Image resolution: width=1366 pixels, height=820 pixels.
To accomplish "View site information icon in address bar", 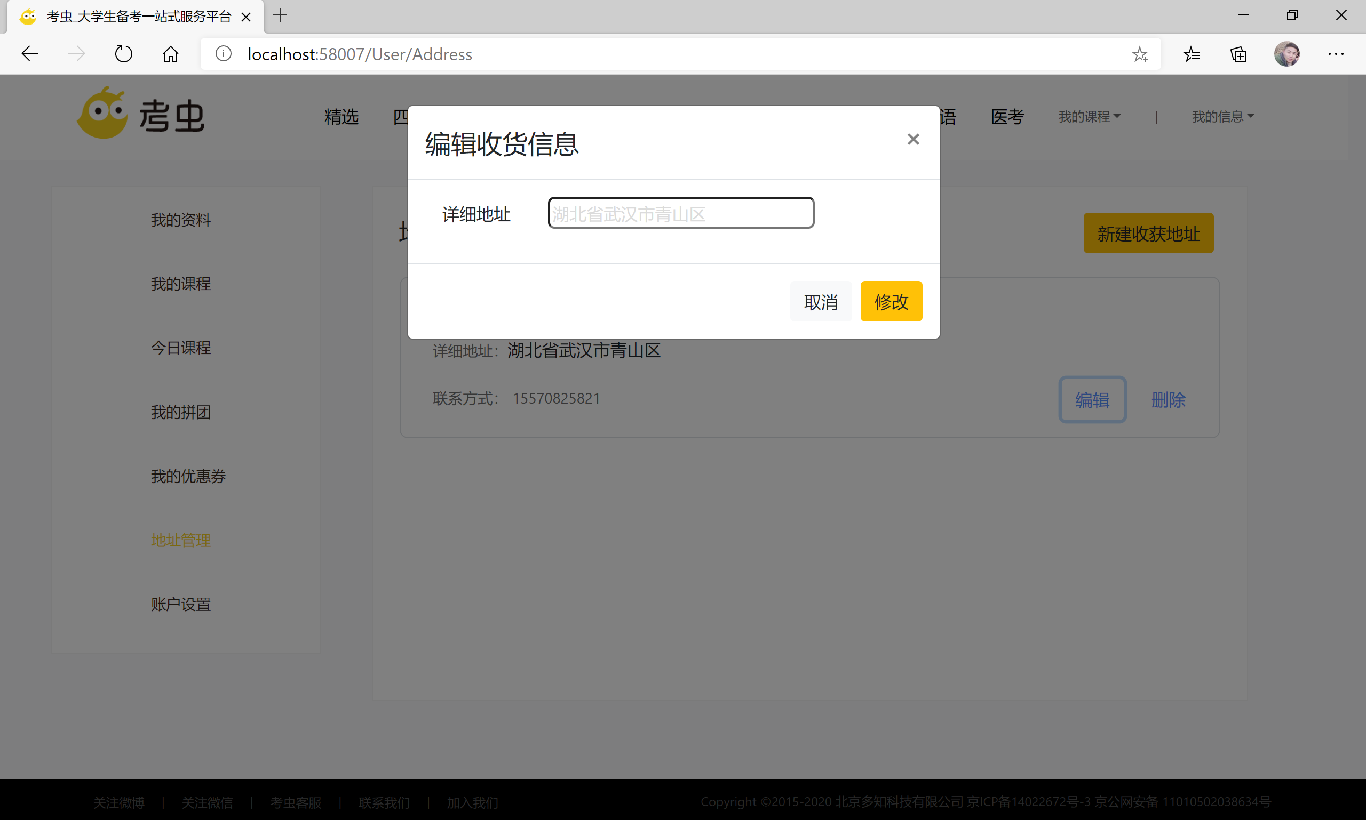I will pyautogui.click(x=224, y=54).
